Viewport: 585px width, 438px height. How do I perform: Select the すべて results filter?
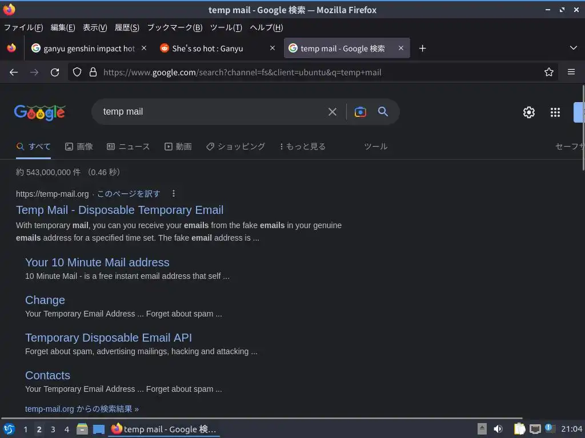click(x=34, y=147)
